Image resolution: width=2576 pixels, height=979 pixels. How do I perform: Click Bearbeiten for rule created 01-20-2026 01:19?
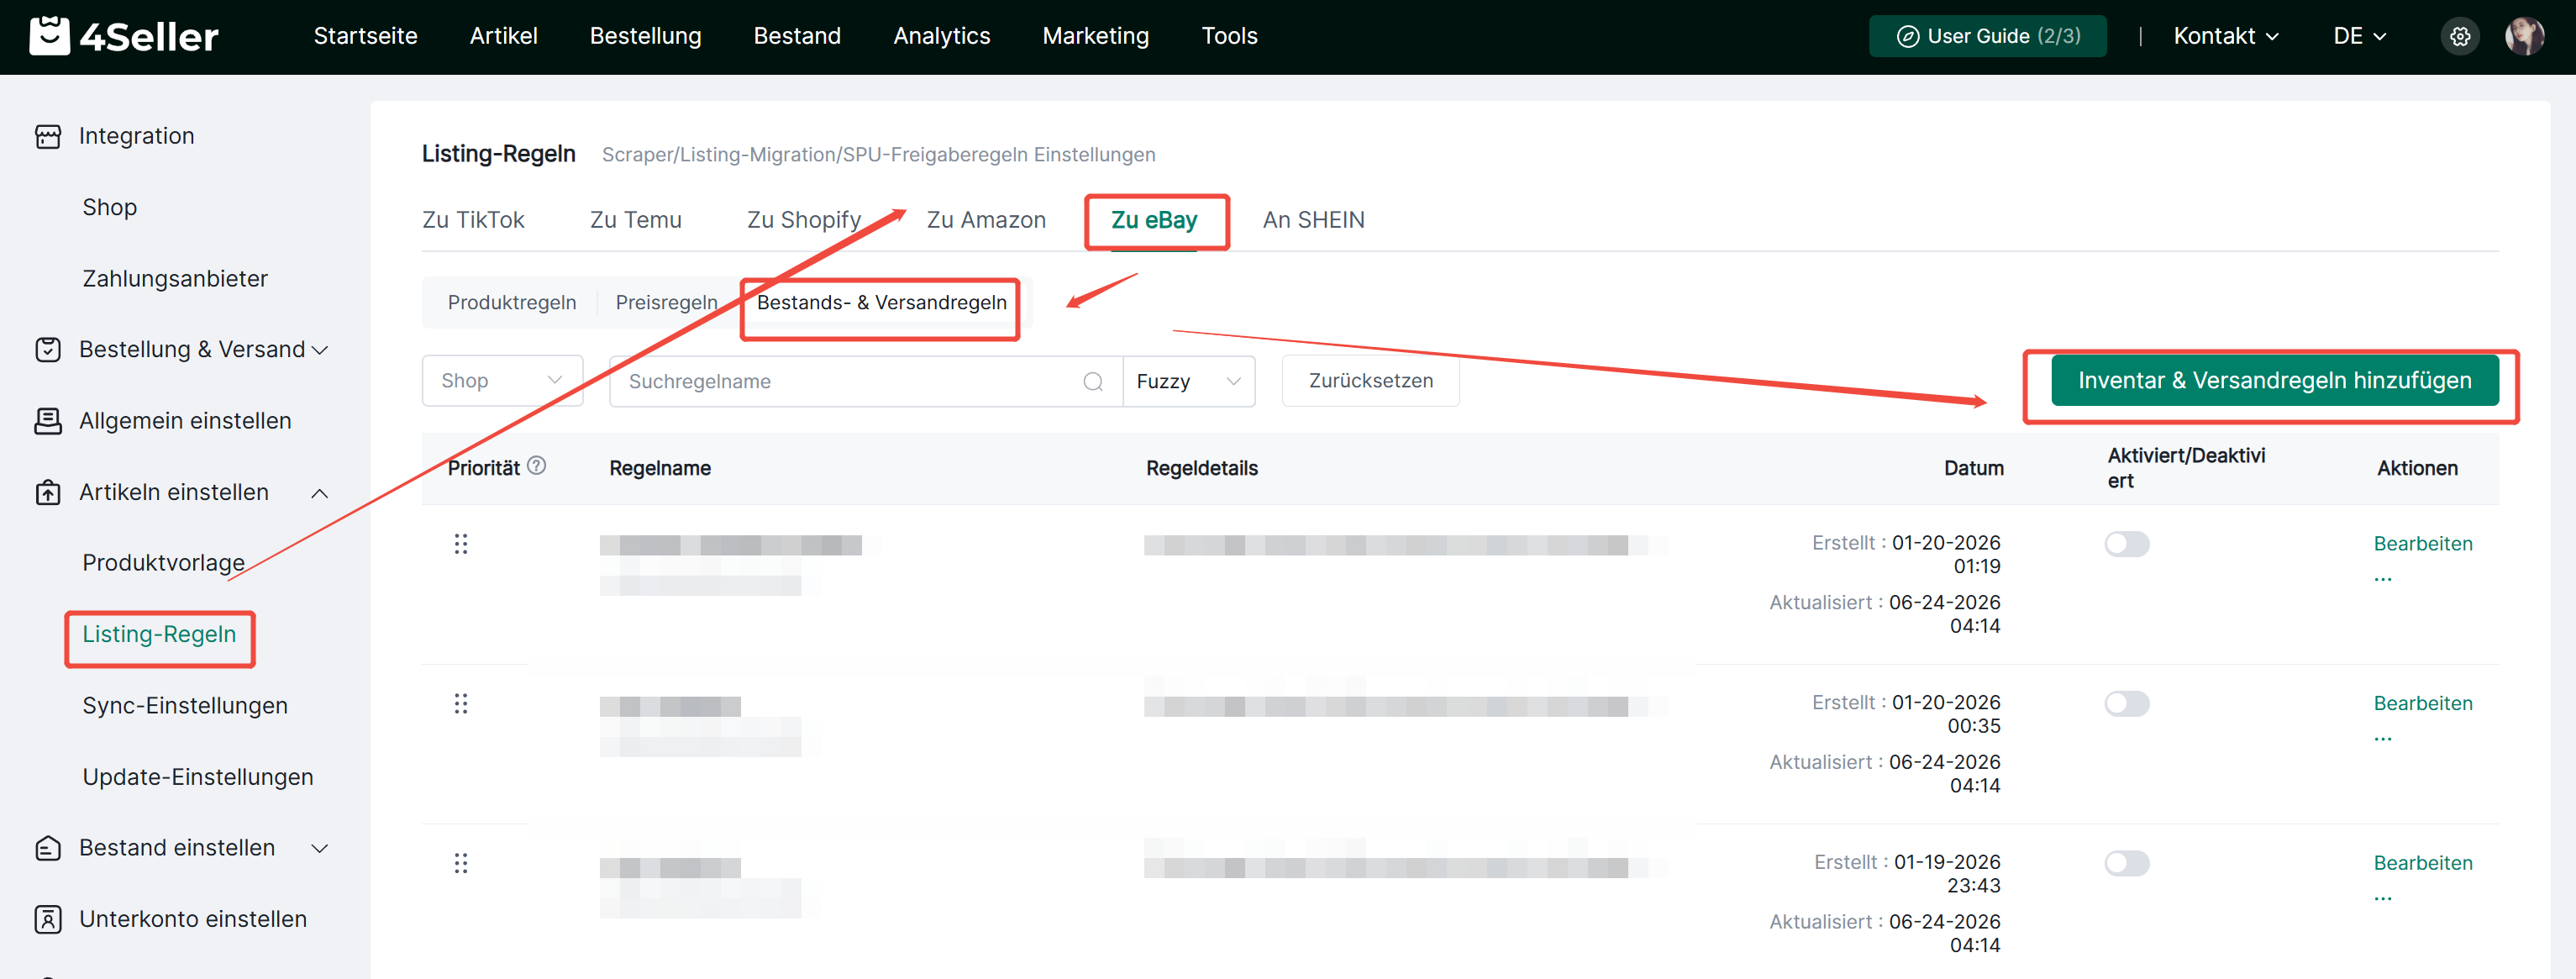pos(2422,543)
